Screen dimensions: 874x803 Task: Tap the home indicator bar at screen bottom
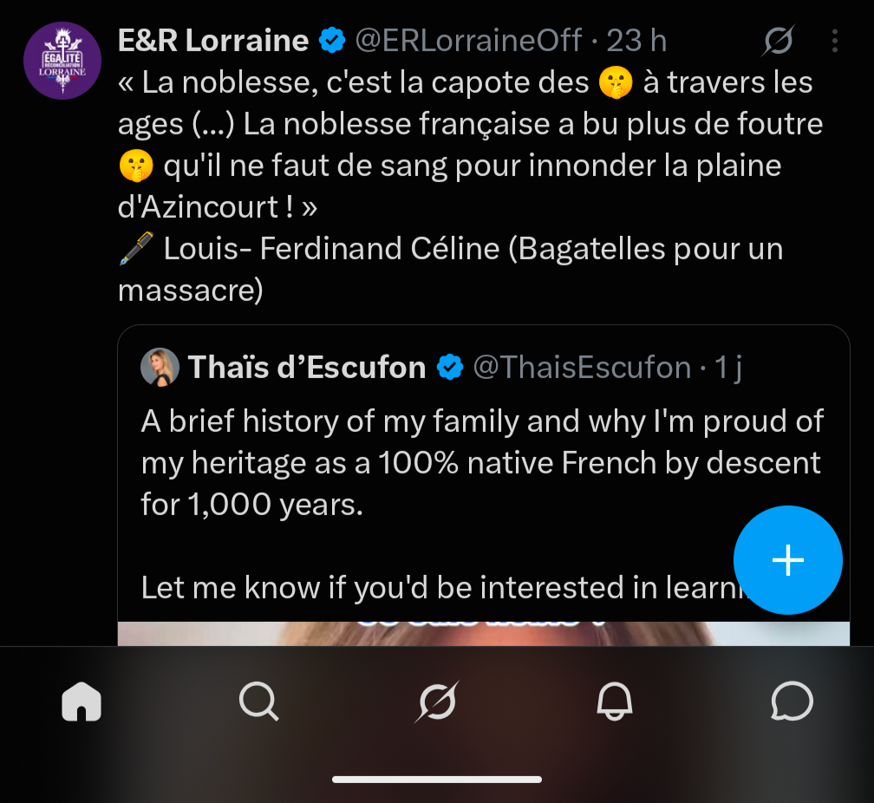tap(437, 780)
